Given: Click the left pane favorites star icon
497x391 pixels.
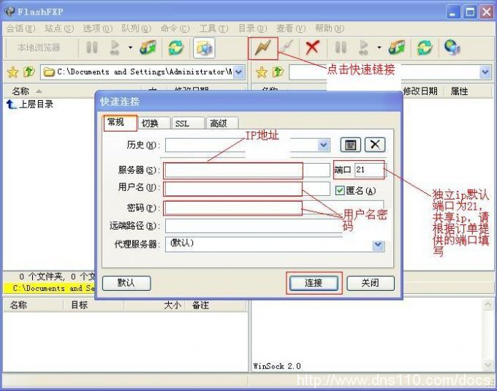Looking at the screenshot, I should (x=12, y=72).
